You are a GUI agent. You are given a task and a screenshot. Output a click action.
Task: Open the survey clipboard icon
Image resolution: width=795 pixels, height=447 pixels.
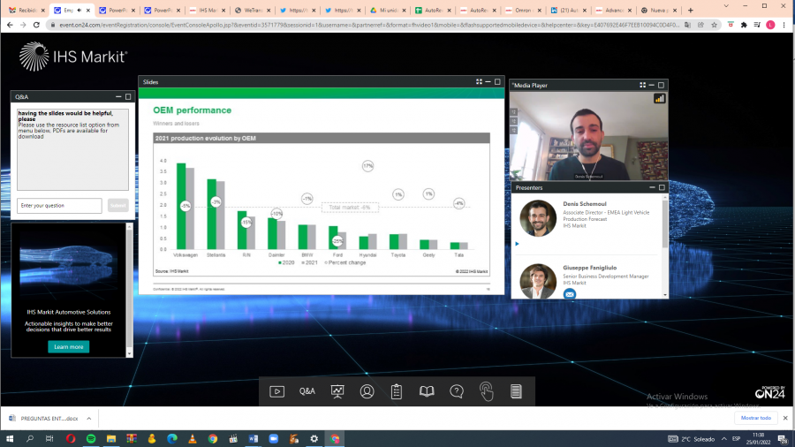pos(397,391)
